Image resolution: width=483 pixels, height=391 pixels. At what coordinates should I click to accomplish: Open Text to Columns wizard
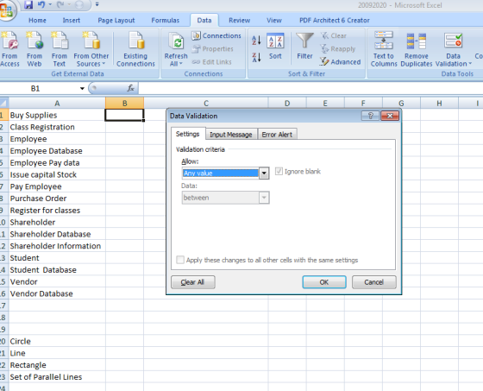[384, 49]
